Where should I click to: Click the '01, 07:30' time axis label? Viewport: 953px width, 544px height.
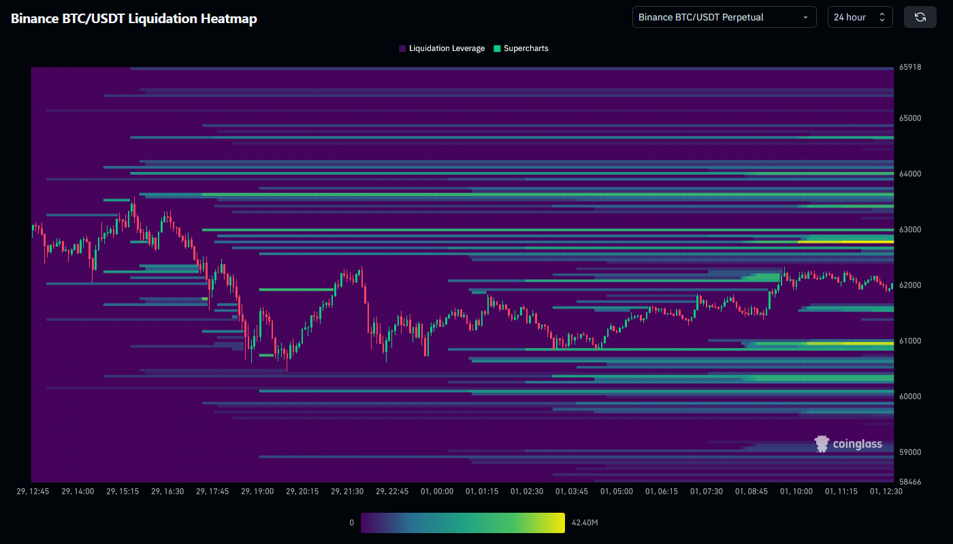707,491
